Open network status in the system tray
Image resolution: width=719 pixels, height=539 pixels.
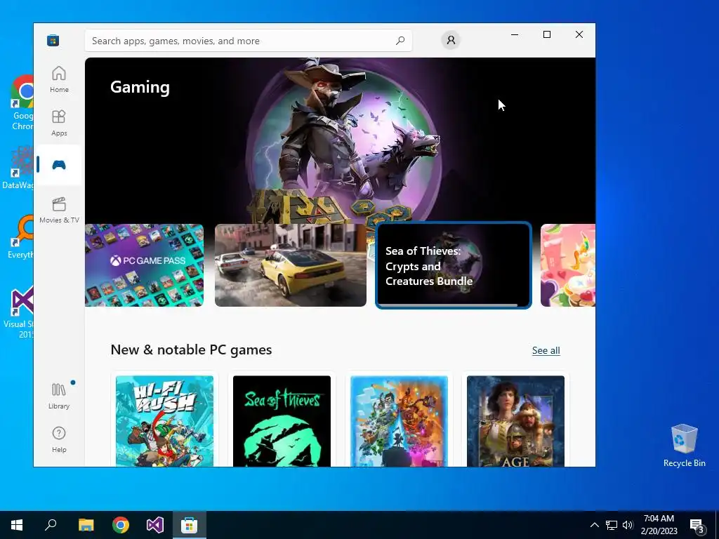pyautogui.click(x=612, y=525)
